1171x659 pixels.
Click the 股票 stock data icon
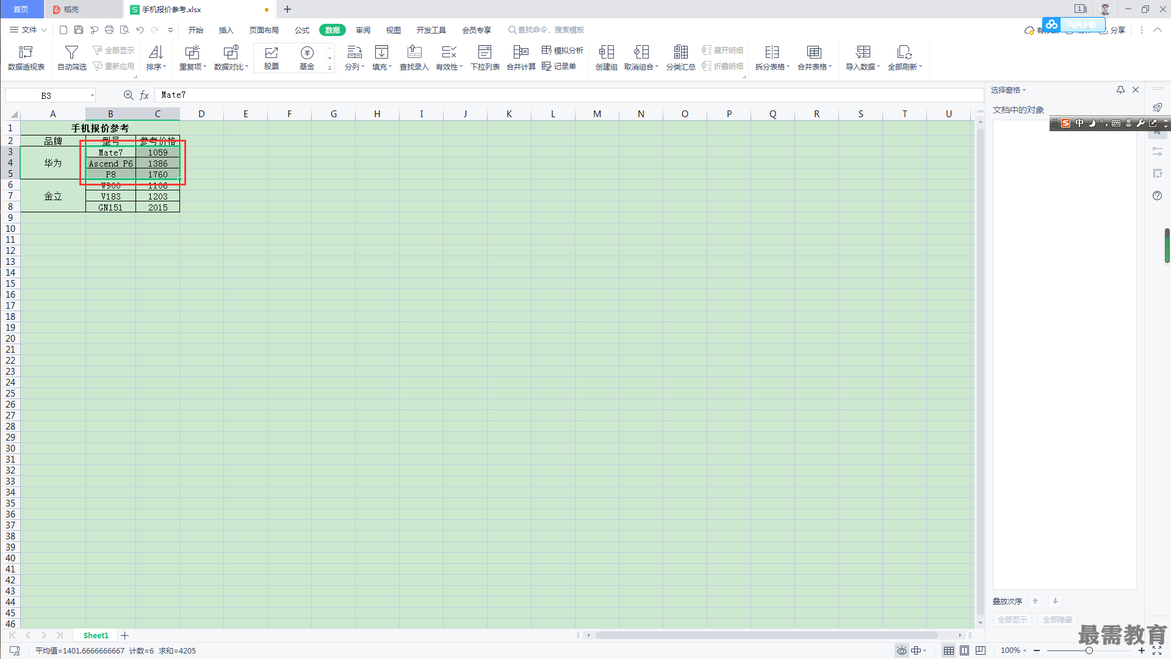point(272,58)
